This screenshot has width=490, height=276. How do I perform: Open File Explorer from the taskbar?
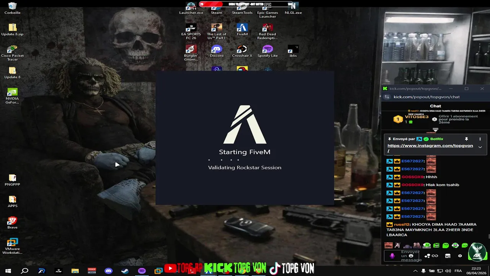(x=75, y=271)
